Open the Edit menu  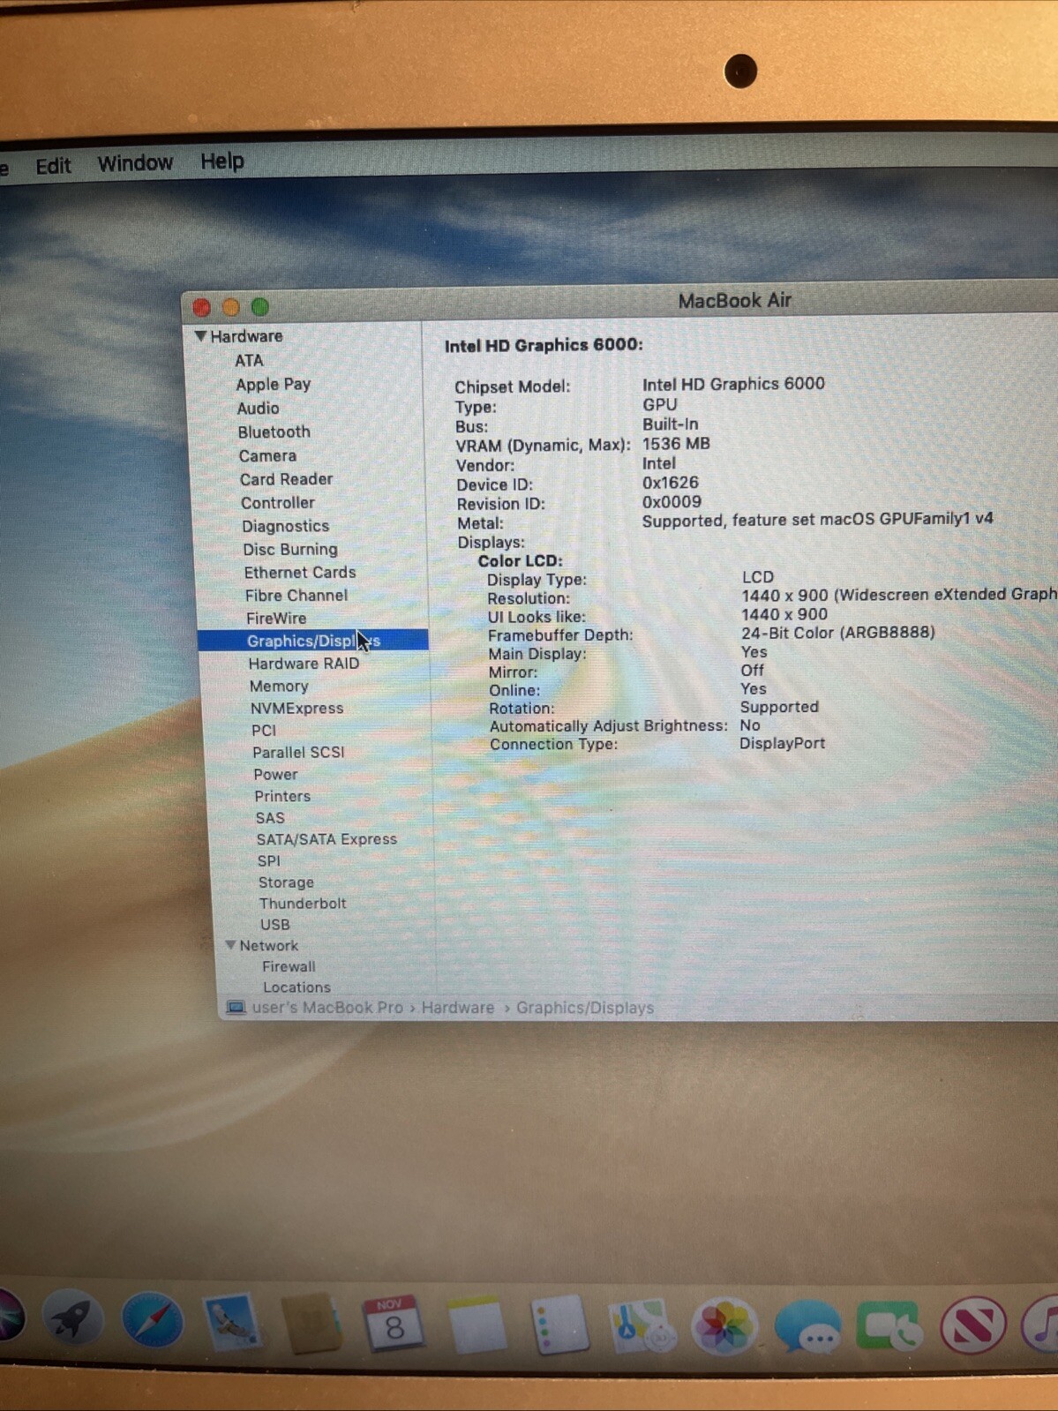53,165
